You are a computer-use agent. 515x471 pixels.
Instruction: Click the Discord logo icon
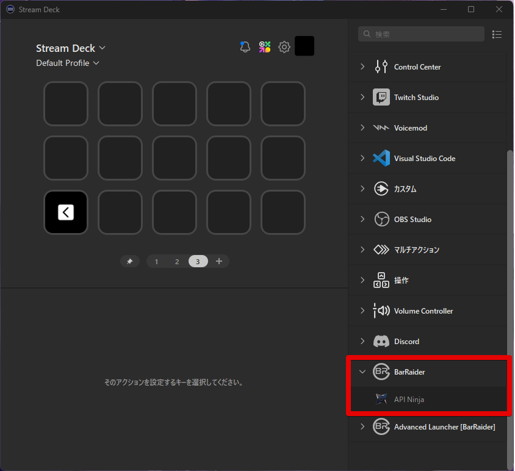381,341
